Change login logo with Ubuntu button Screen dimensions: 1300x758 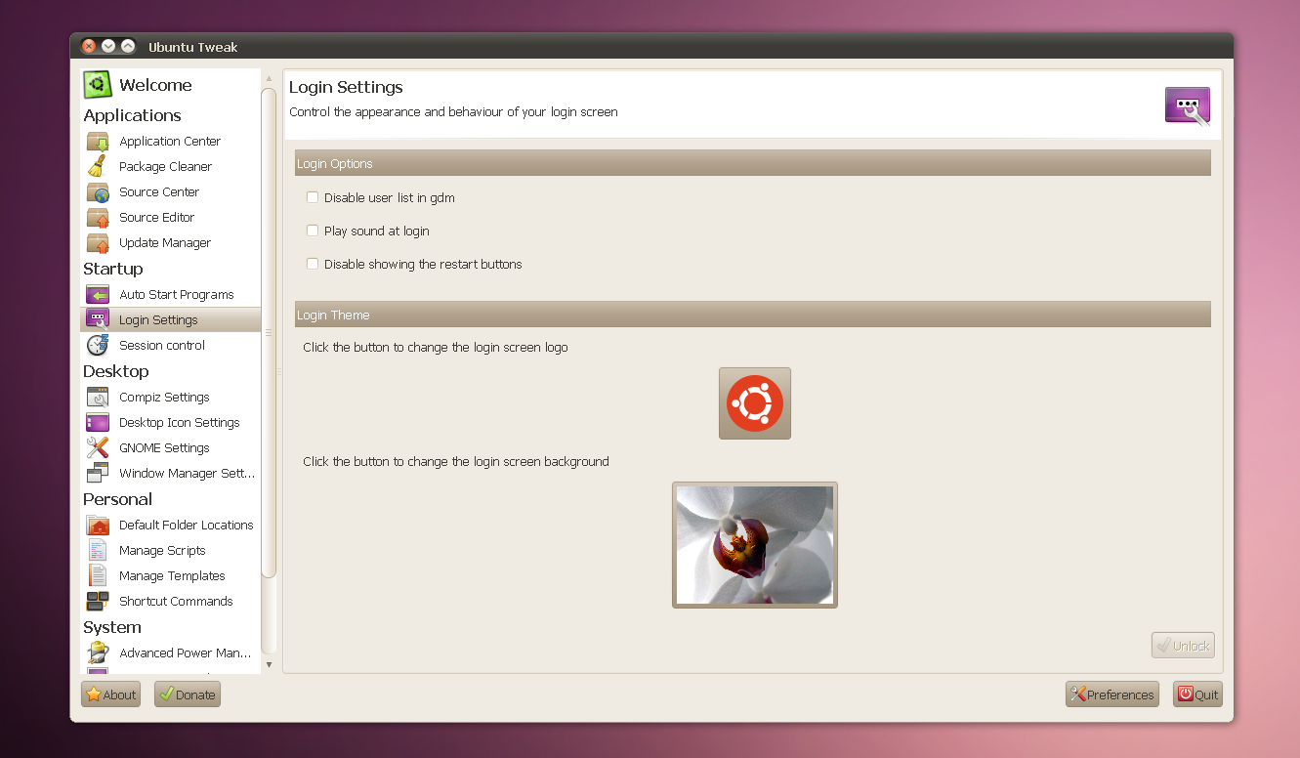coord(755,403)
